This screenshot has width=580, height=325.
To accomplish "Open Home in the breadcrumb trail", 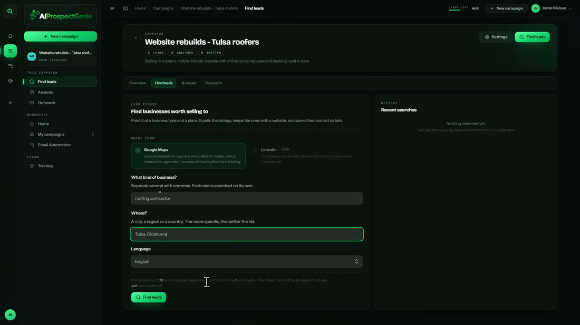I will [140, 8].
